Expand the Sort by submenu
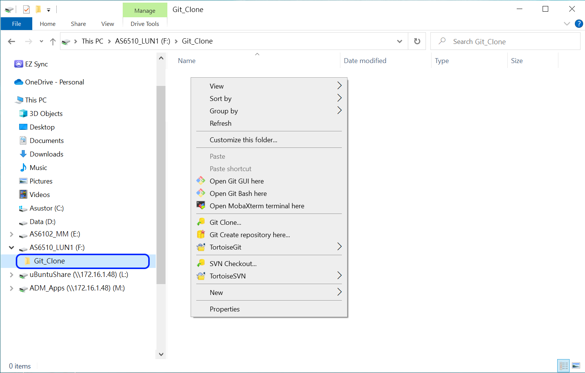The height and width of the screenshot is (373, 585). pos(339,98)
